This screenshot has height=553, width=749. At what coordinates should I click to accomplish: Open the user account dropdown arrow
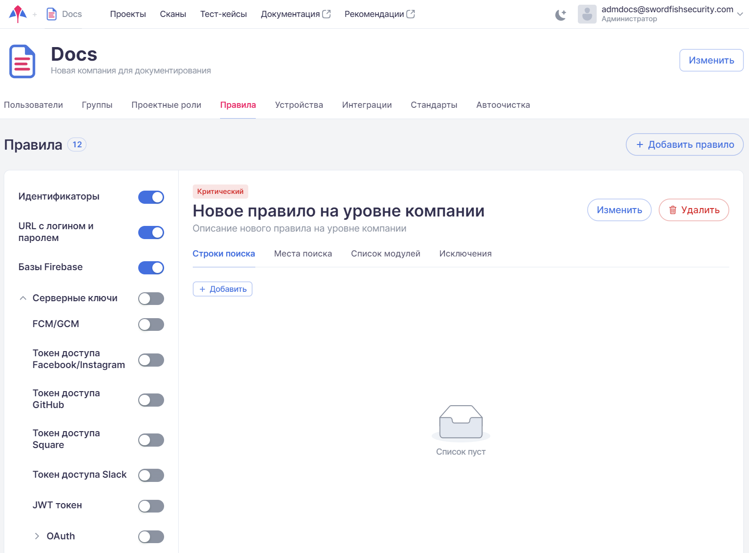point(740,14)
